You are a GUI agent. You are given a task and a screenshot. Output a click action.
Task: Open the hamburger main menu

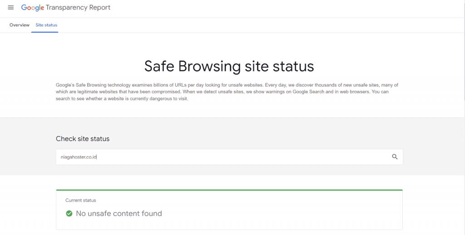tap(11, 8)
